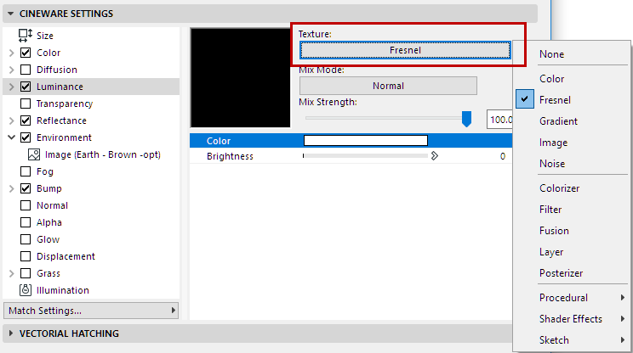Open the Mix Mode Normal dropdown
The image size is (633, 353).
point(388,86)
